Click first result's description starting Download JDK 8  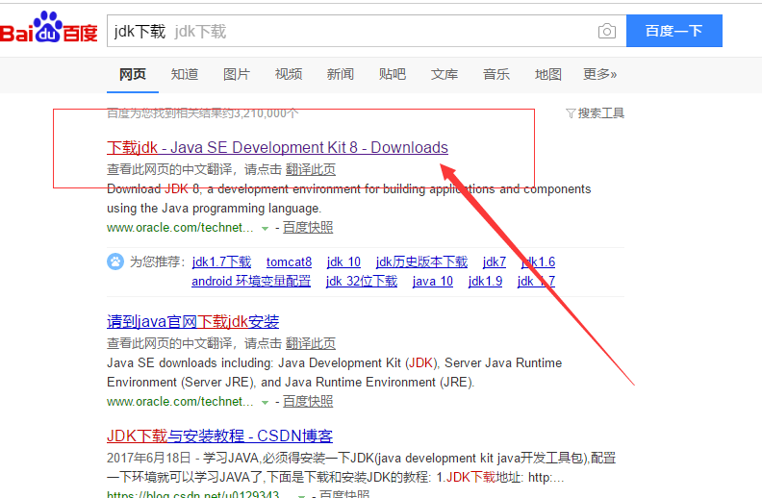[349, 198]
